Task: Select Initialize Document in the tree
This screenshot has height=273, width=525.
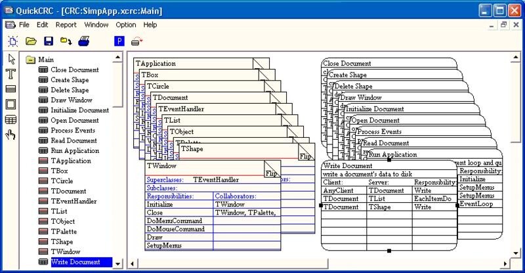Action: [79, 110]
